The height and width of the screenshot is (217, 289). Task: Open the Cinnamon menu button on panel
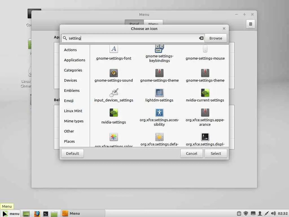pyautogui.click(x=11, y=214)
